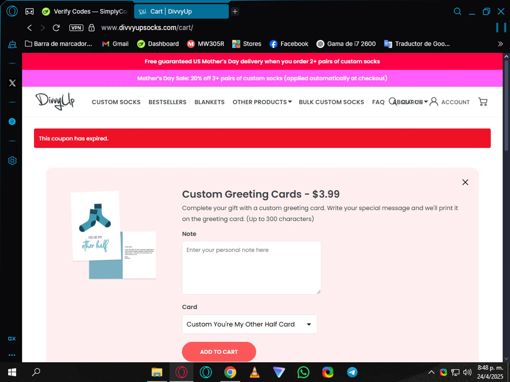Screen dimensions: 510x382
Task: Reload the page
Action: [x=56, y=28]
